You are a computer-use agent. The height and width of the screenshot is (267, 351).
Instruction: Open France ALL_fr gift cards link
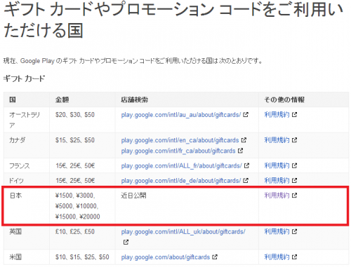(182, 166)
